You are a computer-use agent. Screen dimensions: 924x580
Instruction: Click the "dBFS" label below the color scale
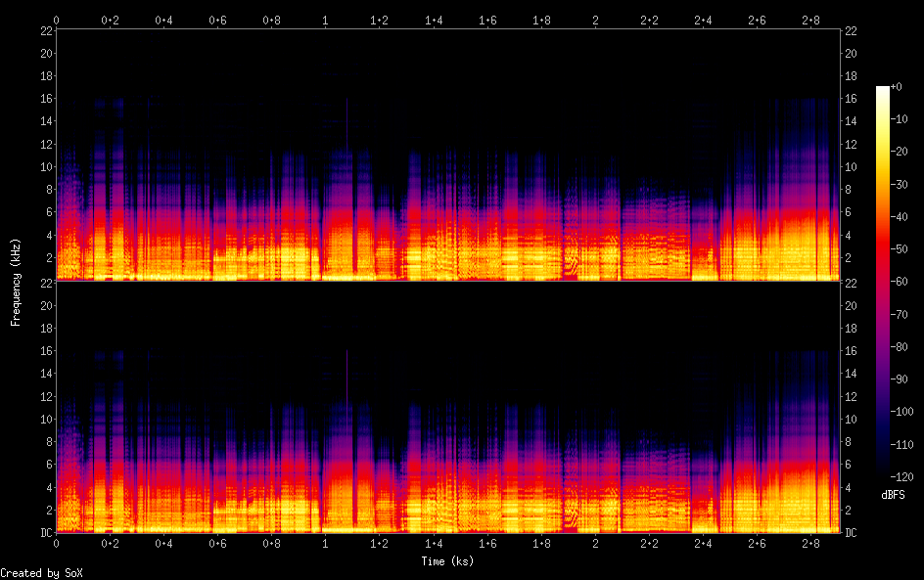(892, 497)
